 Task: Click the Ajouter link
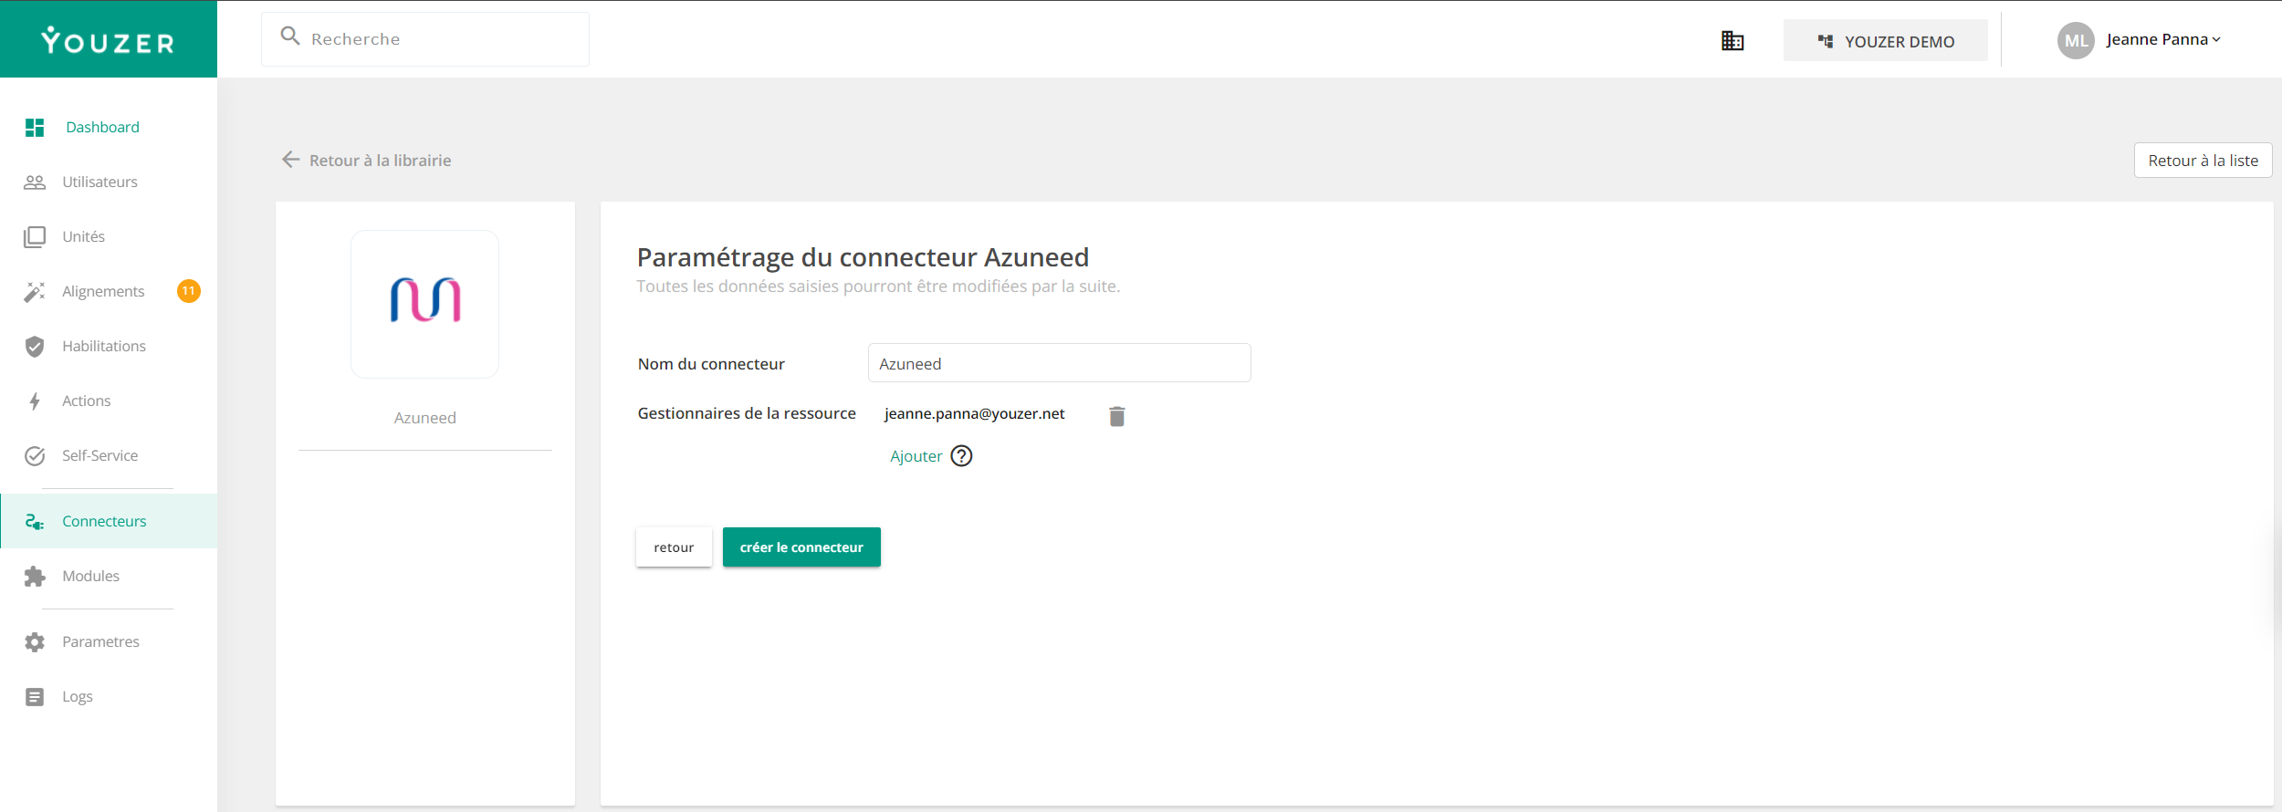click(x=916, y=456)
